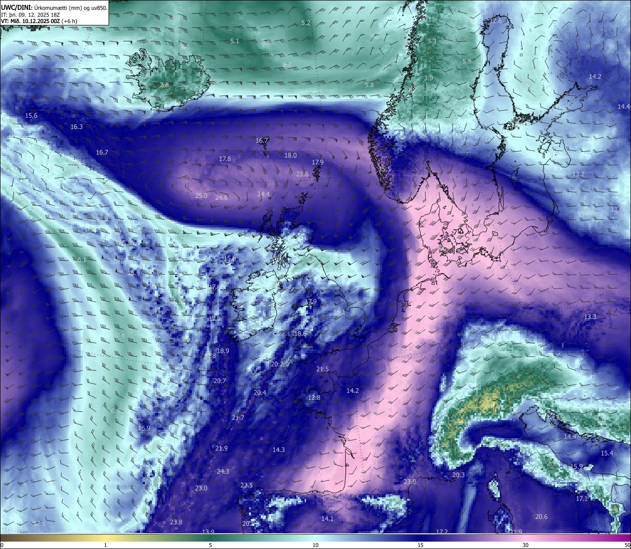The height and width of the screenshot is (549, 631).
Task: Click the 18.9 value label on the map
Action: [x=223, y=351]
